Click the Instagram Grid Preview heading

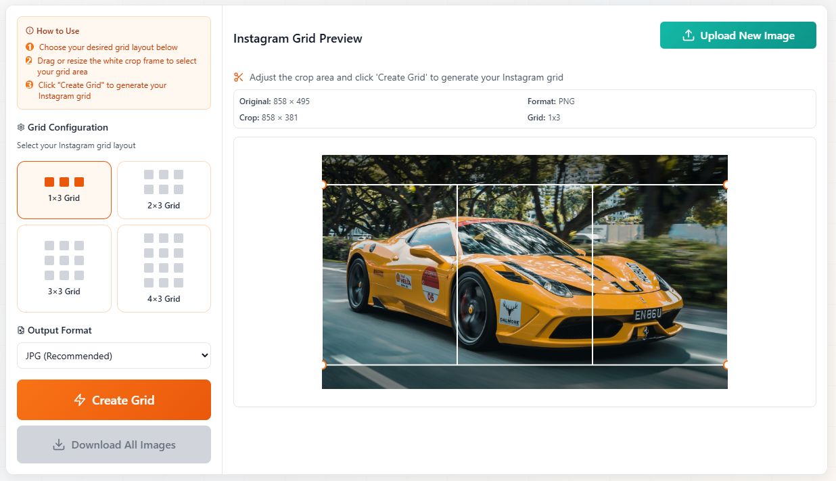(298, 39)
